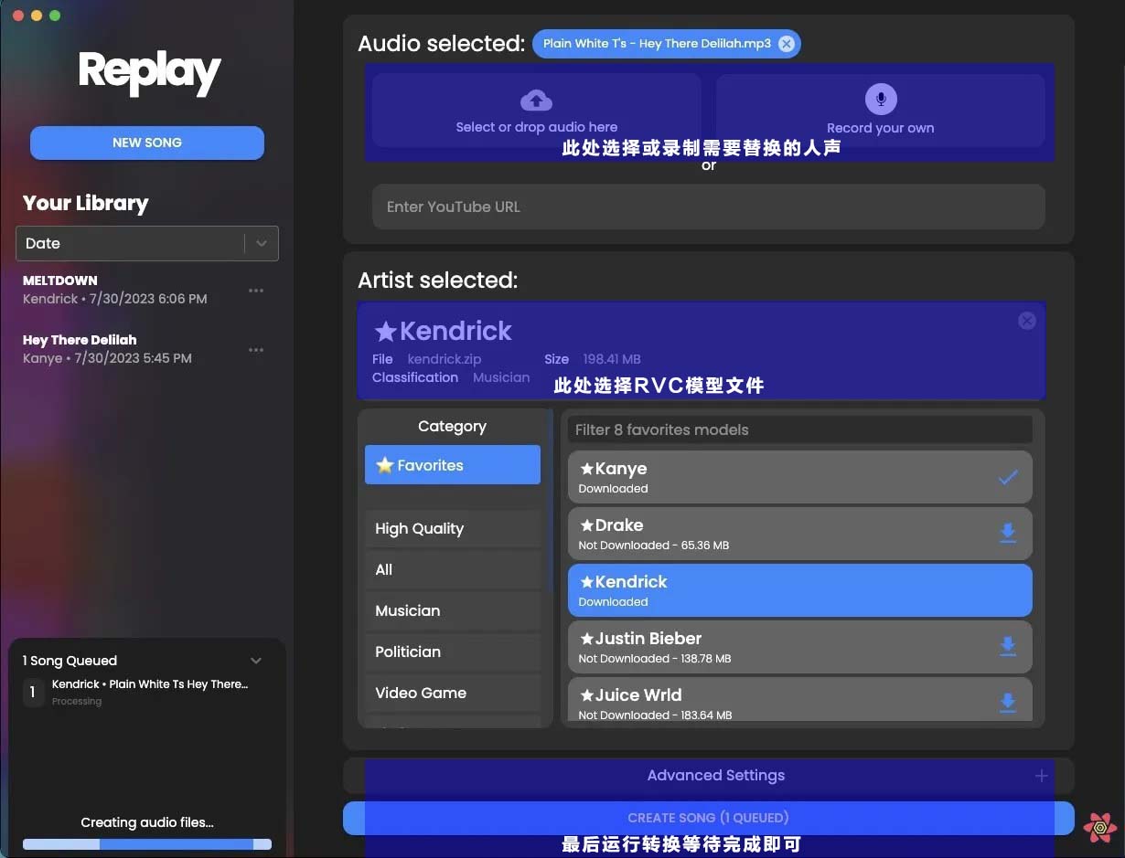Click the macOS yellow minimize button
The height and width of the screenshot is (858, 1125).
pyautogui.click(x=37, y=16)
